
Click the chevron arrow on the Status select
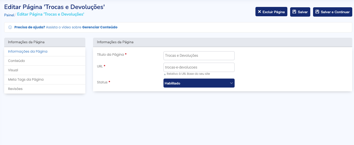(x=231, y=83)
